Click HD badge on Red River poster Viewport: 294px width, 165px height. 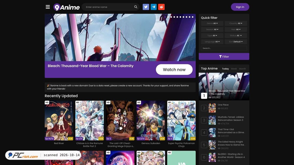(47, 103)
